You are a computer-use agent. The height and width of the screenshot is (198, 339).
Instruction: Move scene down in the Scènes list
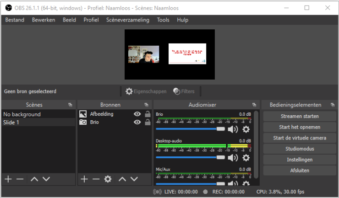tap(46, 179)
